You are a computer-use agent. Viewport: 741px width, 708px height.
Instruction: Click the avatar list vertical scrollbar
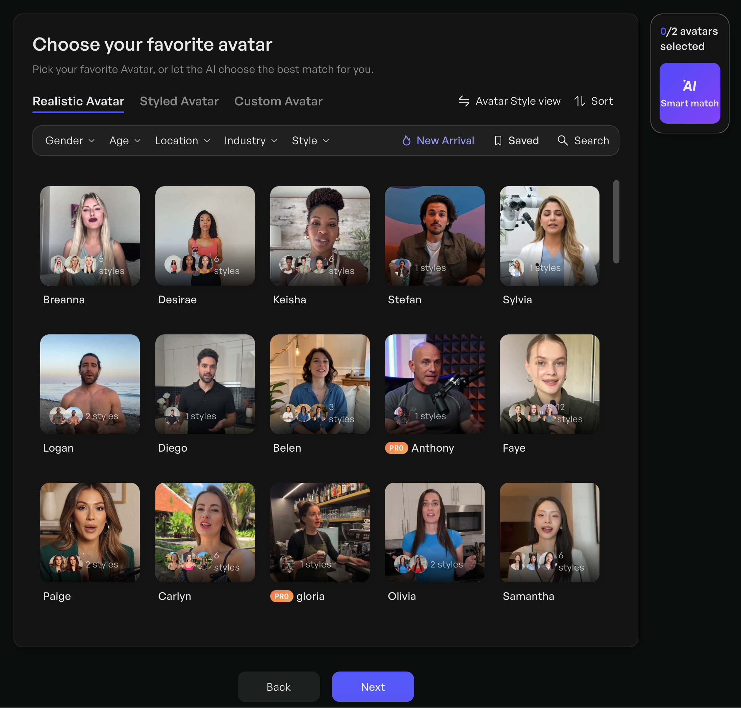(616, 222)
